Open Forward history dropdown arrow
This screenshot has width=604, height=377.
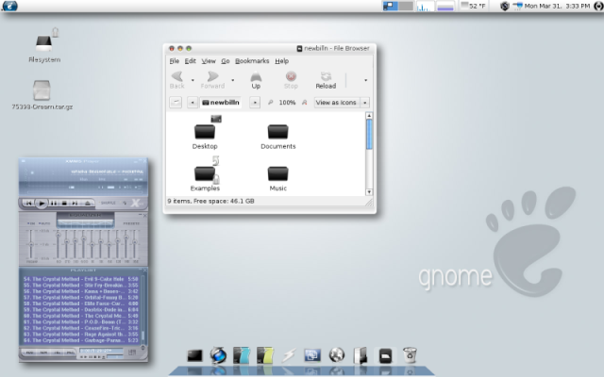coord(233,80)
